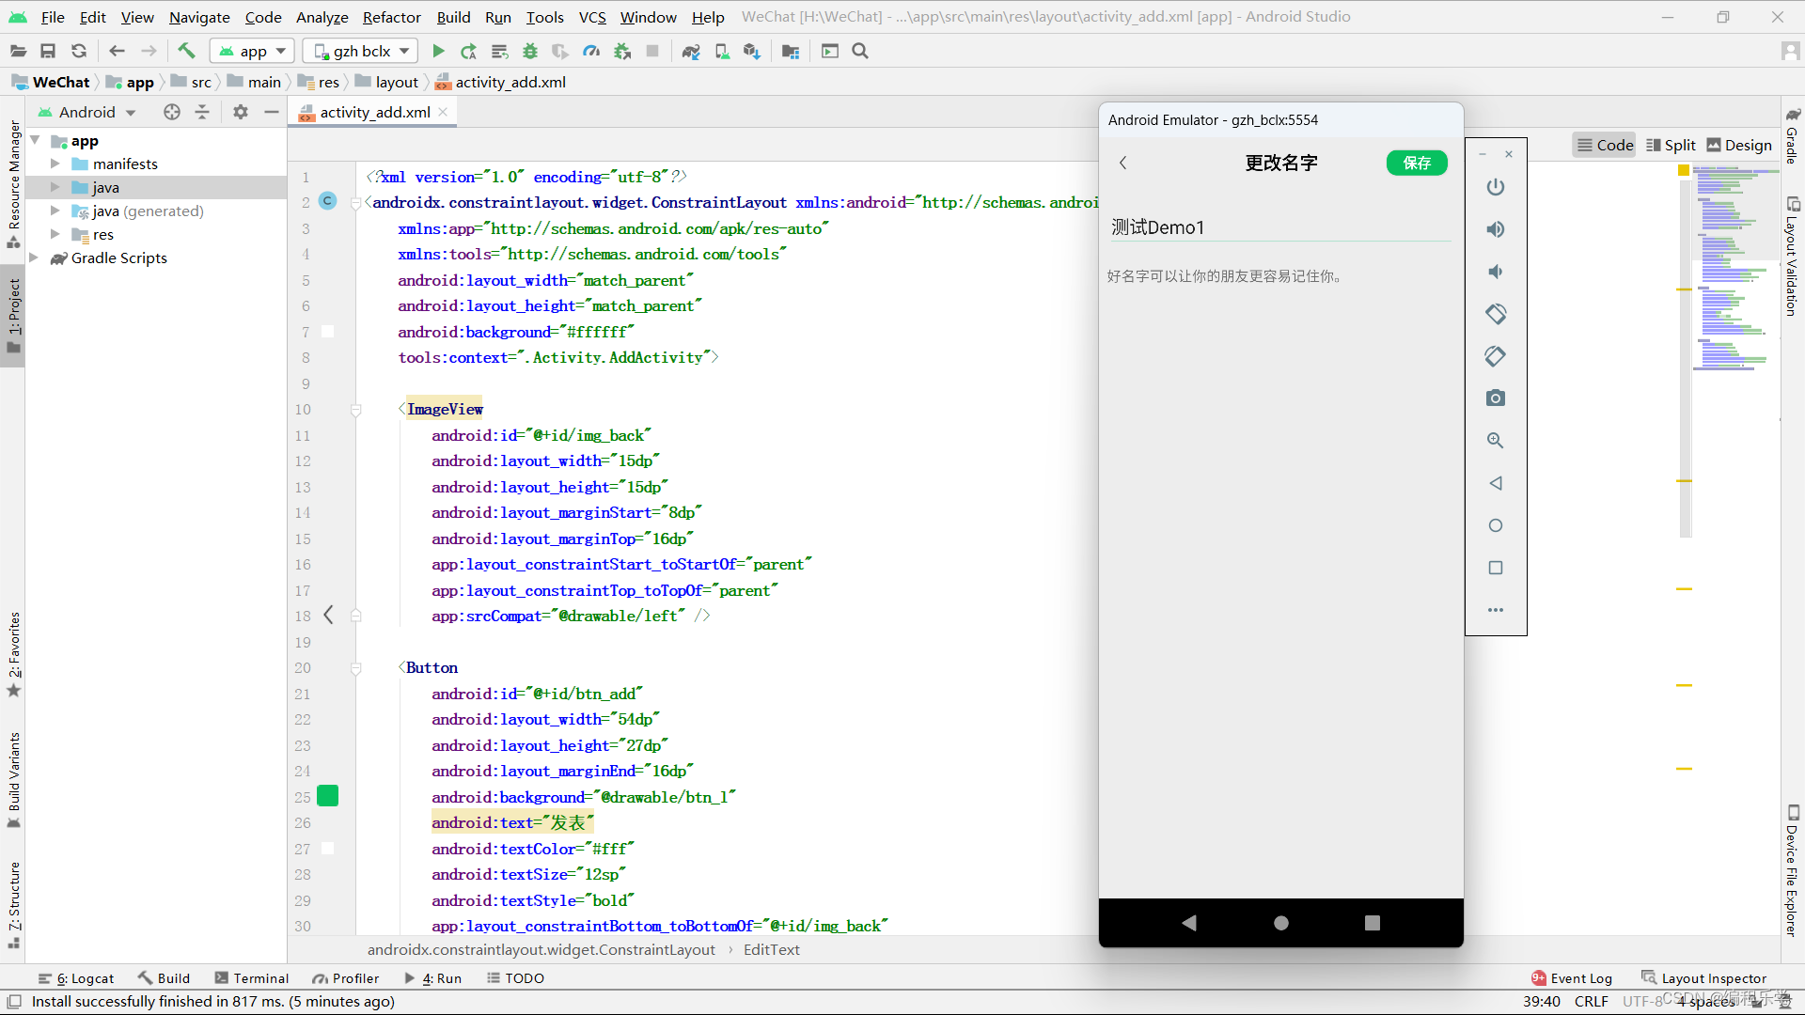Open emulator extended controls (three dots)

tap(1496, 610)
